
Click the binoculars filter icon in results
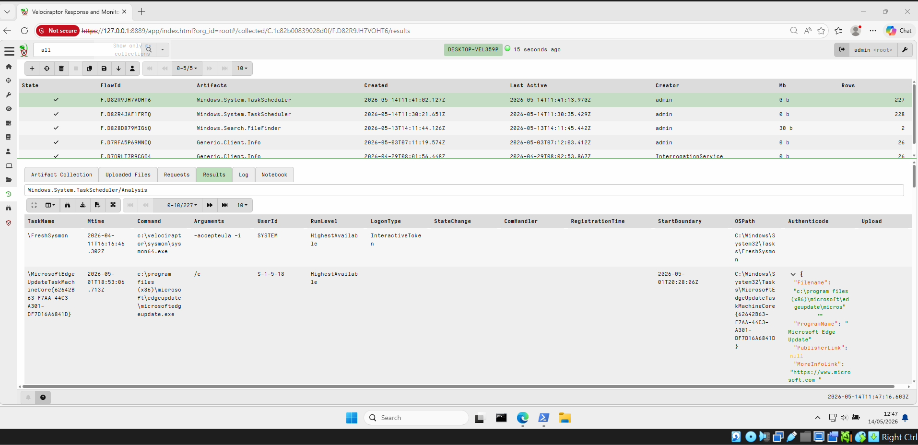tap(68, 205)
